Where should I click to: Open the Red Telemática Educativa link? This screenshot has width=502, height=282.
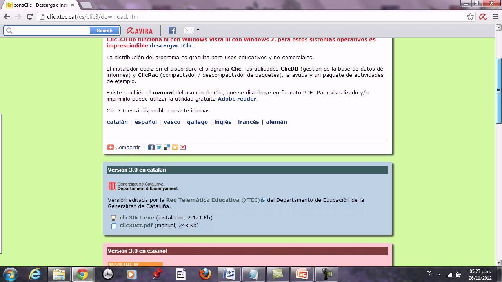pos(203,200)
